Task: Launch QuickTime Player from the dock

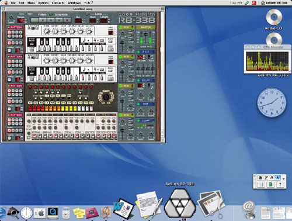Action: (x=53, y=213)
